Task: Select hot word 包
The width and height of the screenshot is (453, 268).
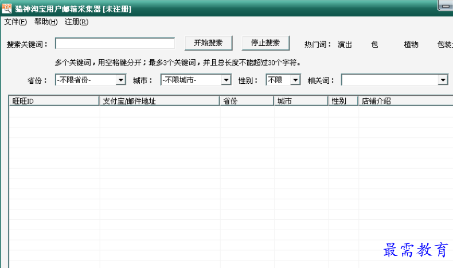Action: pyautogui.click(x=374, y=45)
